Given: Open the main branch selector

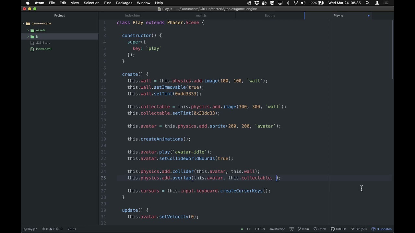Looking at the screenshot, I should pos(303,229).
